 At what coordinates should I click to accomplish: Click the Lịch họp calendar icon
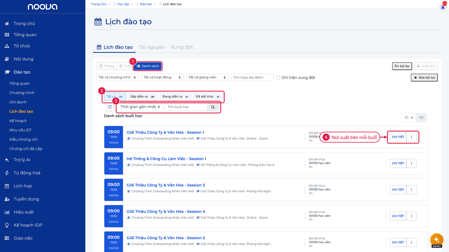[7, 186]
